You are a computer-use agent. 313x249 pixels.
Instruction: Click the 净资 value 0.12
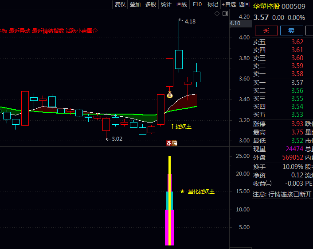pyautogui.click(x=297, y=175)
